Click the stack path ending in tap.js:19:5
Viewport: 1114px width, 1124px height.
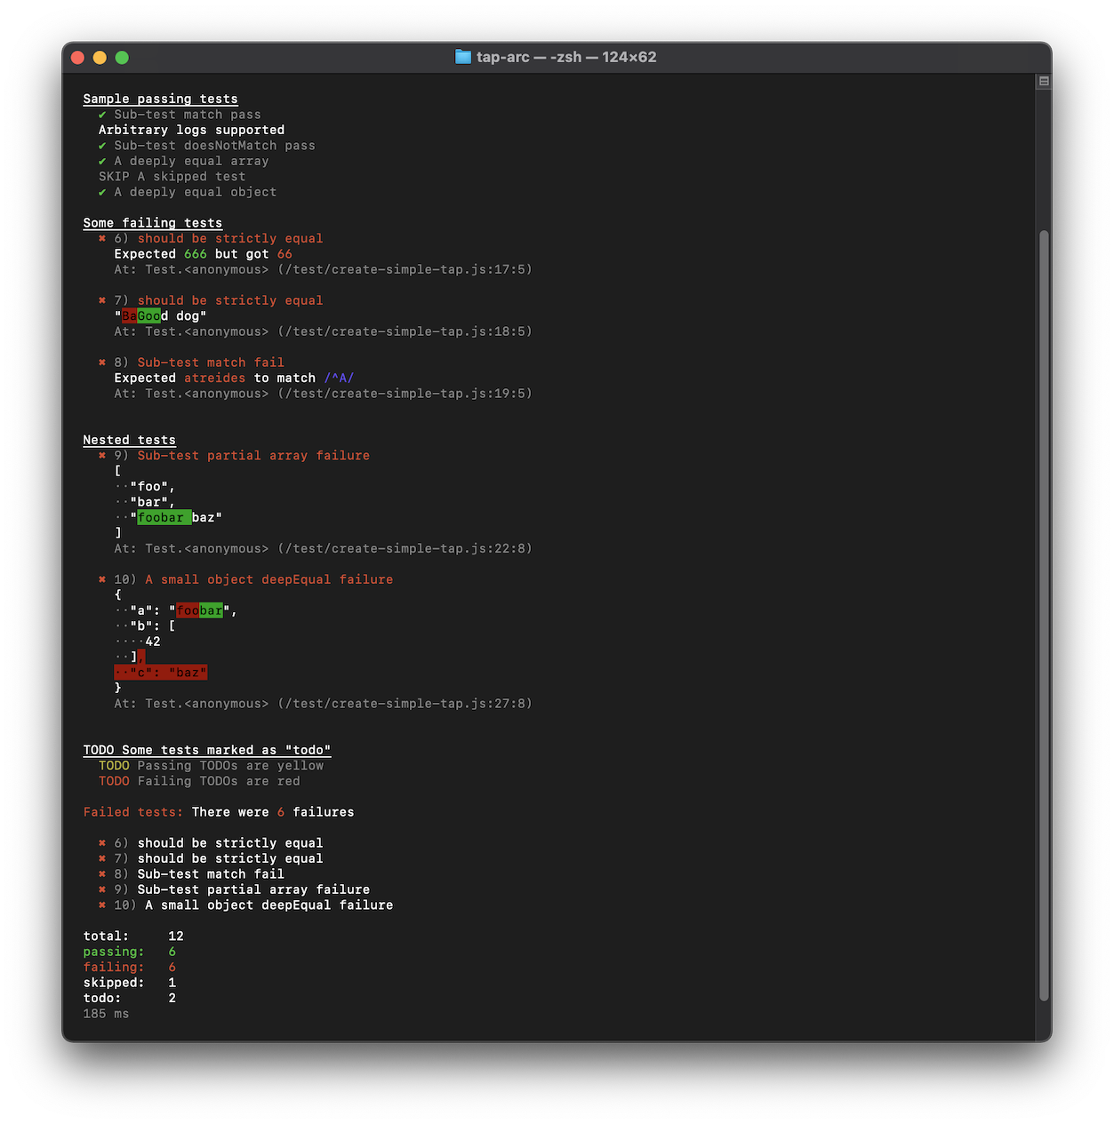[x=323, y=394]
